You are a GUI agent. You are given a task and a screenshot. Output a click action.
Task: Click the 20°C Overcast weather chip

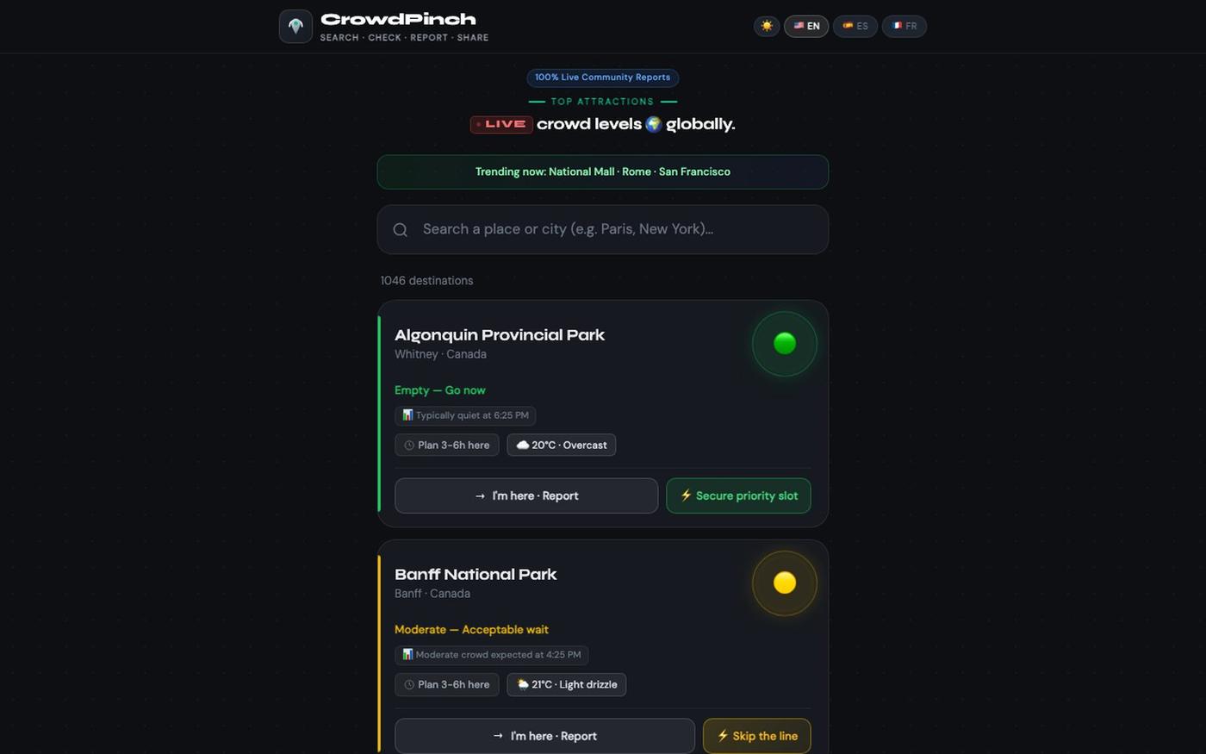562,445
